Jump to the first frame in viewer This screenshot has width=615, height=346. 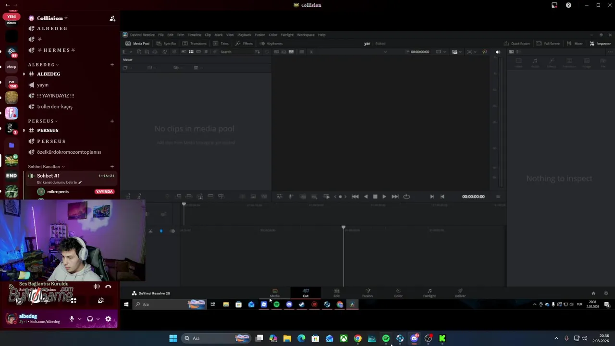pyautogui.click(x=355, y=197)
